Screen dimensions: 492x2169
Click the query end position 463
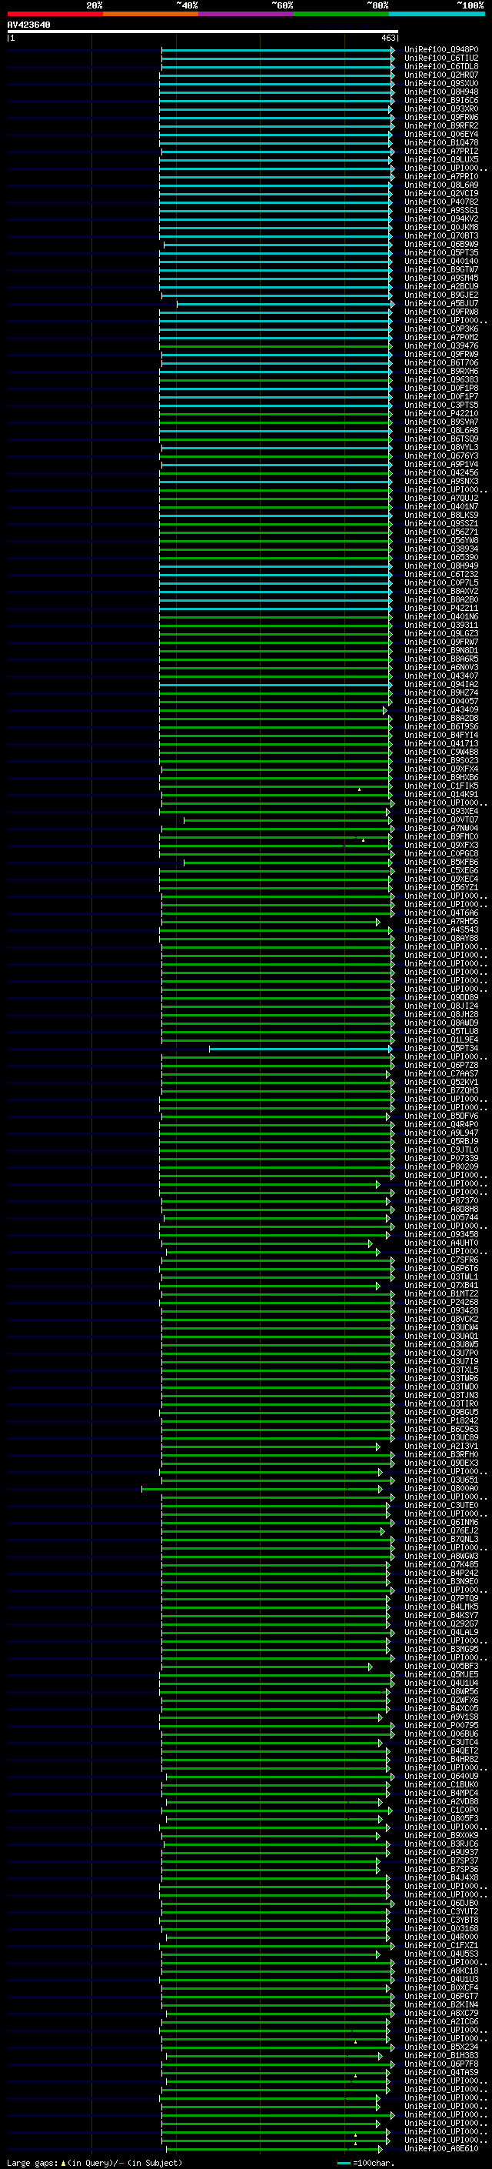(388, 38)
